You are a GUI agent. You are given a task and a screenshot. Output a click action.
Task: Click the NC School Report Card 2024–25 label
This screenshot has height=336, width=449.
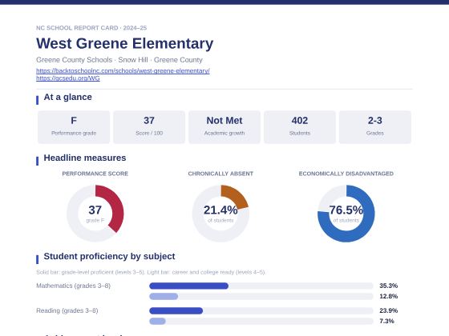[91, 28]
